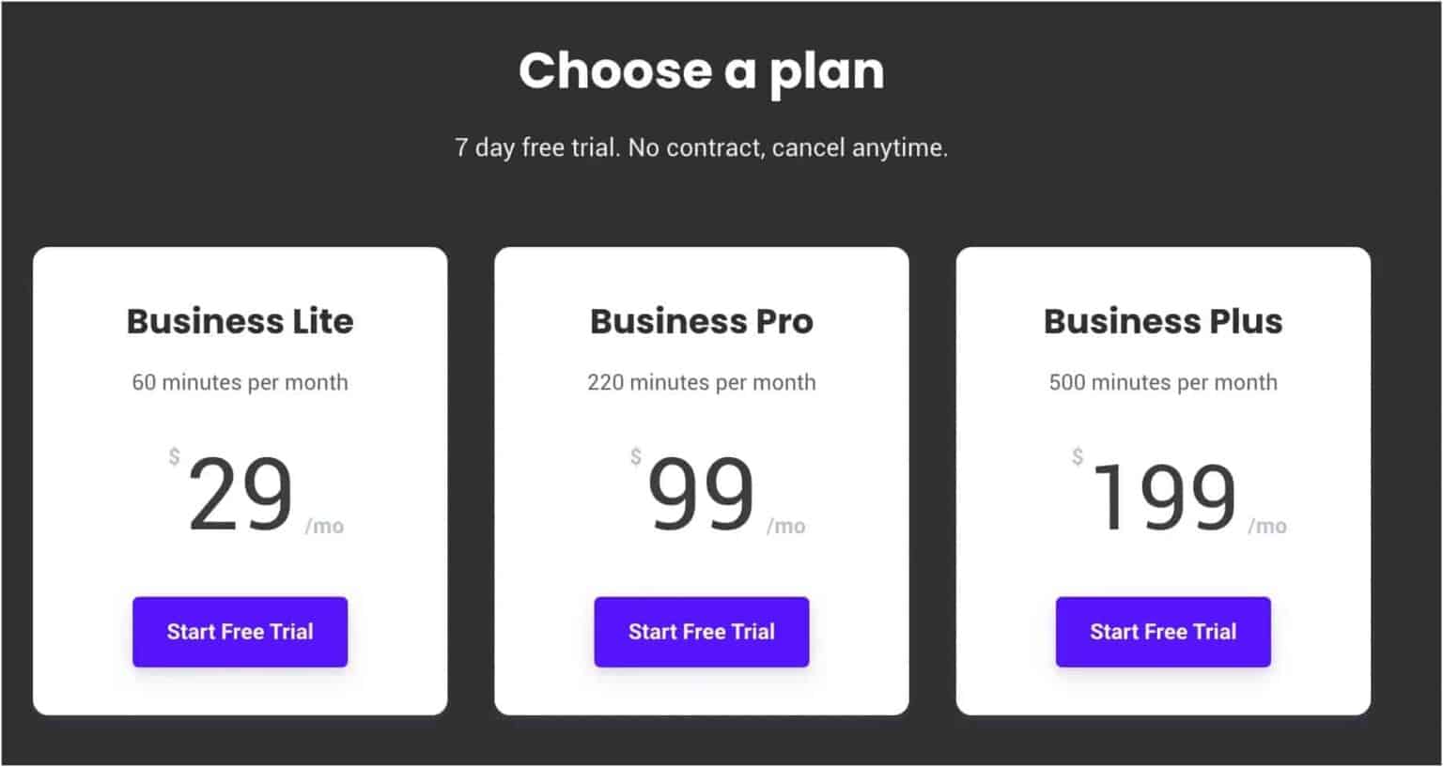The width and height of the screenshot is (1443, 767).
Task: Click the '/mo' label next to 29
Action: pyautogui.click(x=324, y=527)
